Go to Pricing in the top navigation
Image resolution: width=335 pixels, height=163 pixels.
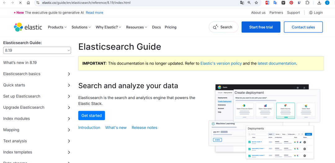(x=171, y=27)
